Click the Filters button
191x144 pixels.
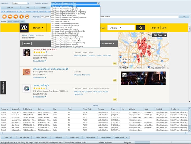click(x=27, y=44)
